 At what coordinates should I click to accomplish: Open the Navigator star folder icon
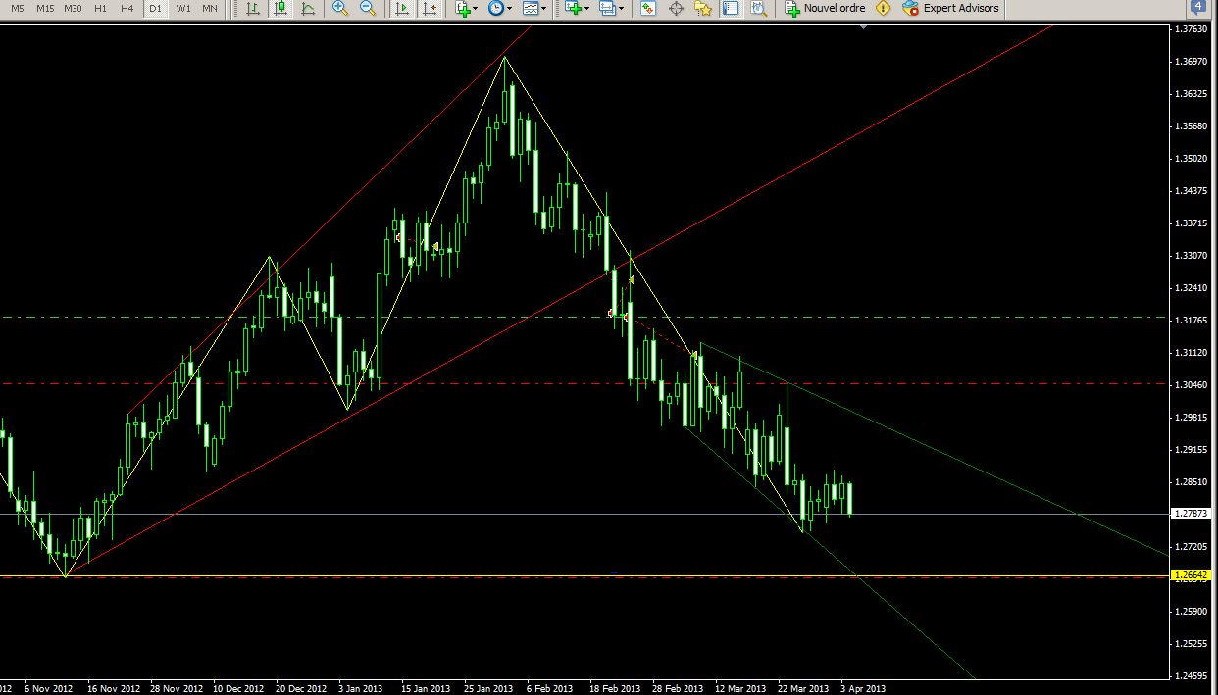click(x=703, y=8)
